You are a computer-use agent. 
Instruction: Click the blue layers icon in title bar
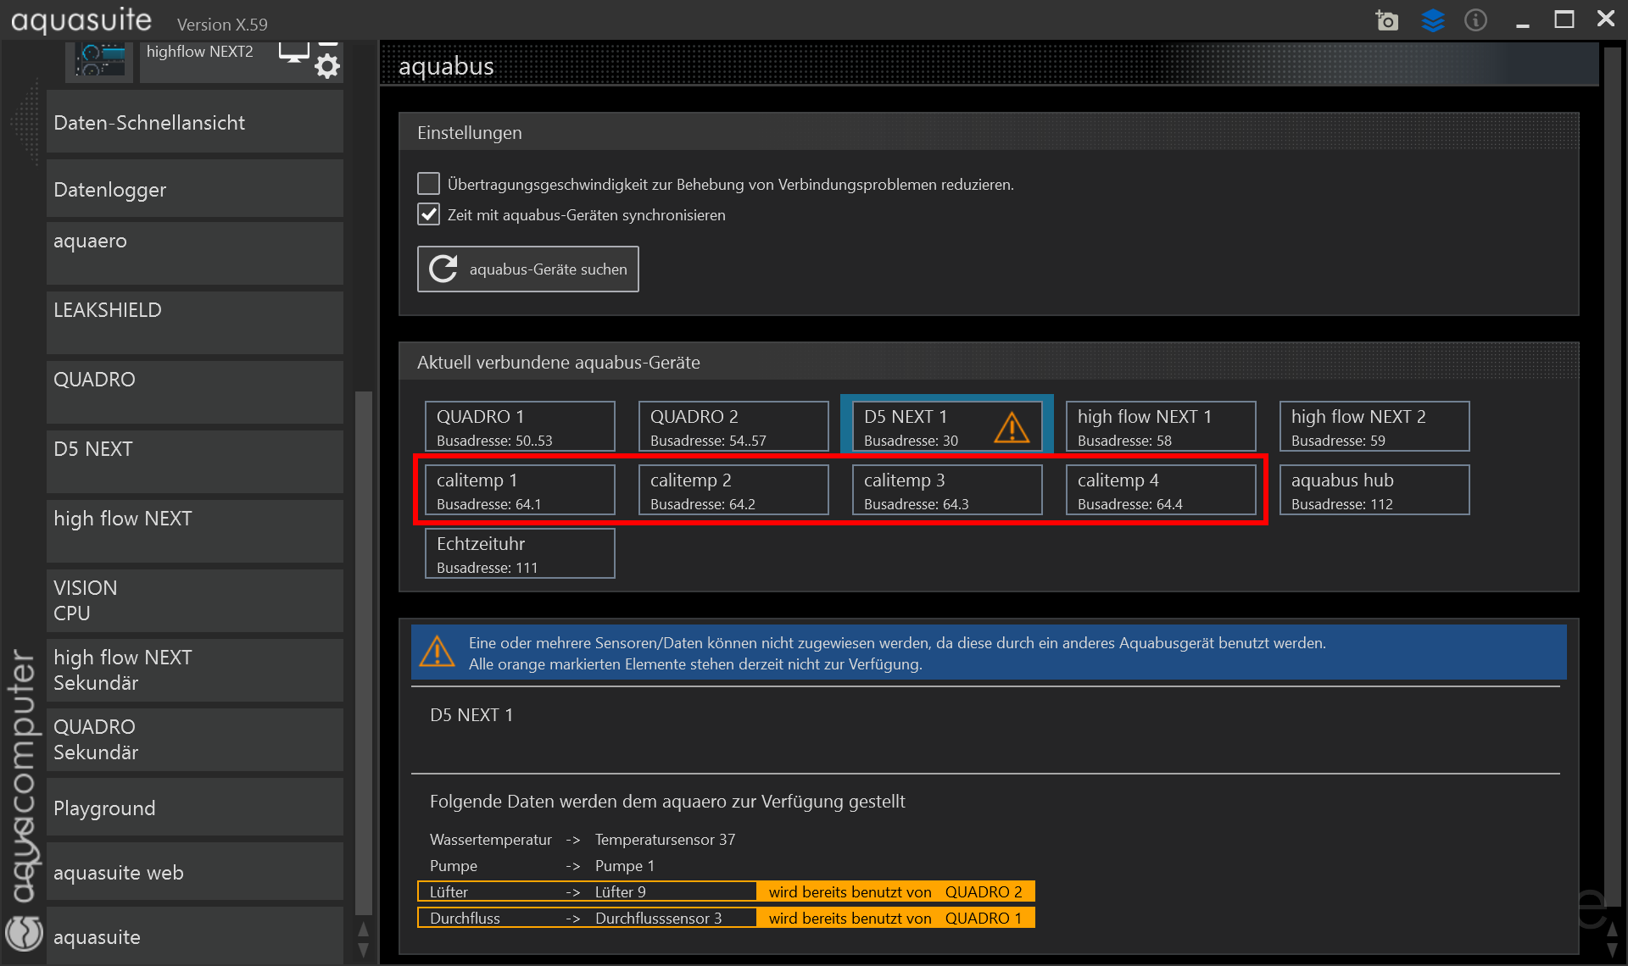[x=1432, y=20]
